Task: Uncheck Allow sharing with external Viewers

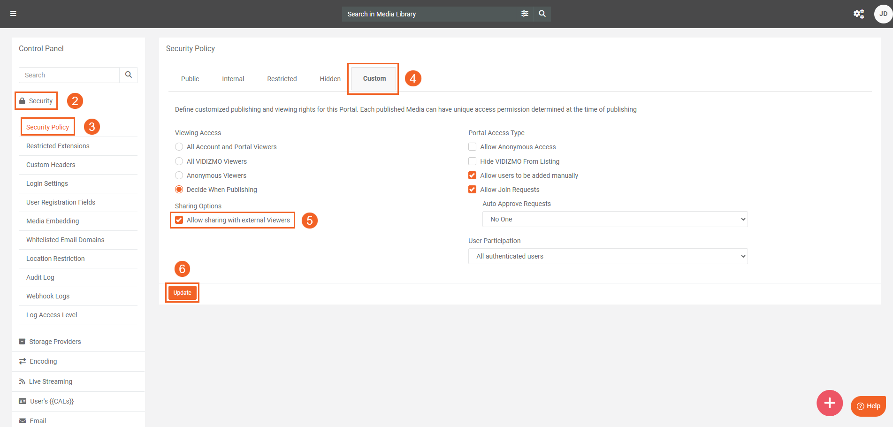Action: click(x=179, y=220)
